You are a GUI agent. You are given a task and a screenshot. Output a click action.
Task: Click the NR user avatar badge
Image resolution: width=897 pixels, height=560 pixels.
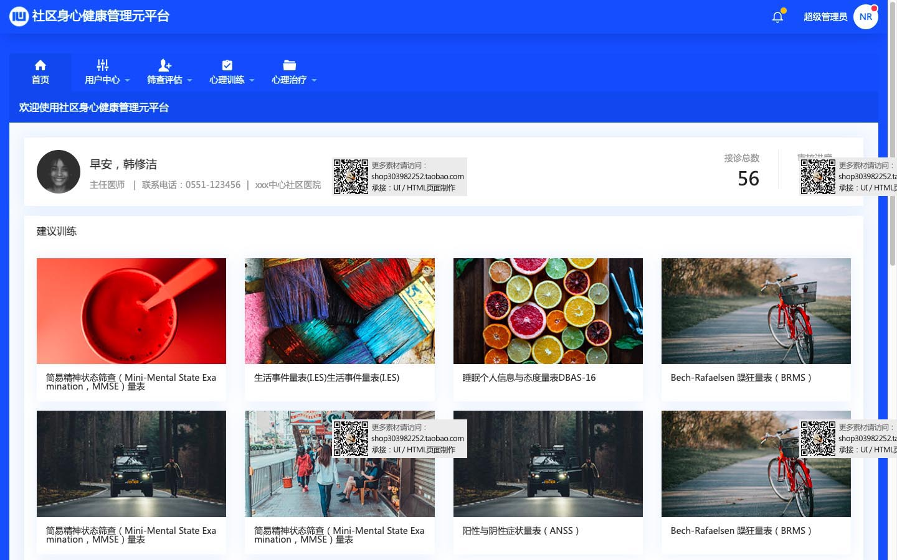(x=865, y=17)
